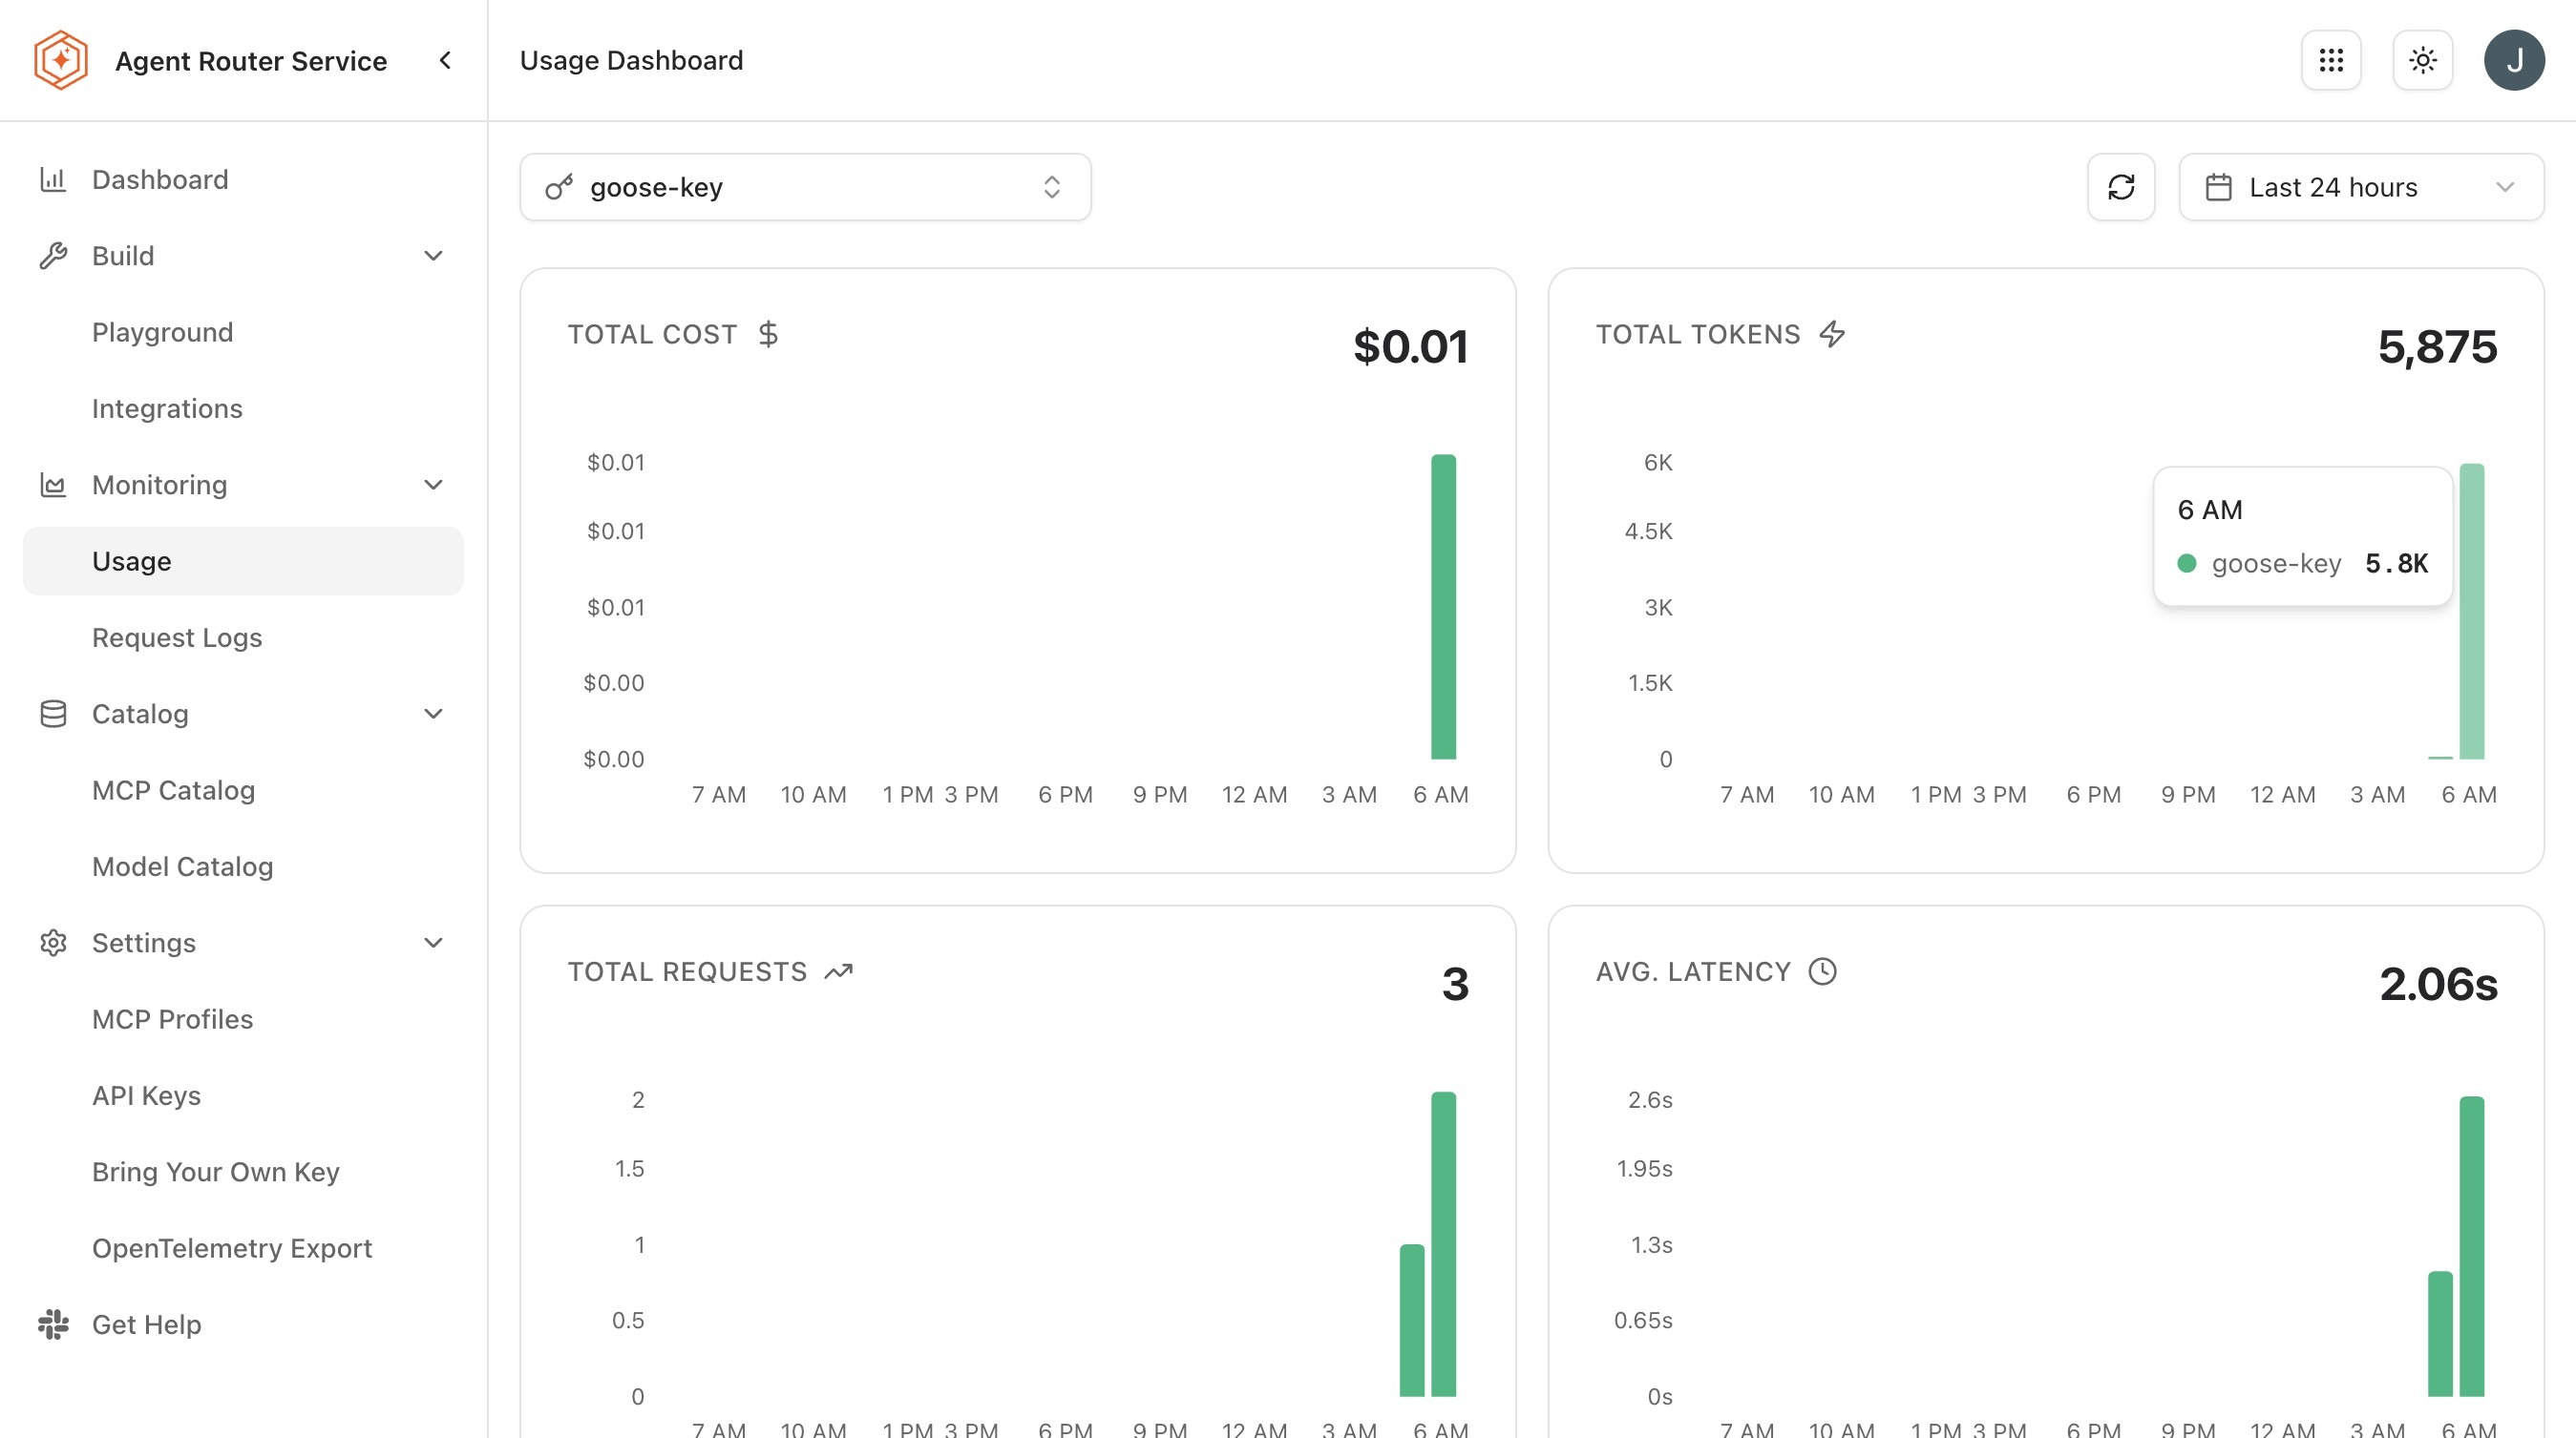Click the taller Avg. Latency bar
Viewport: 2576px width, 1438px height.
(2471, 1246)
